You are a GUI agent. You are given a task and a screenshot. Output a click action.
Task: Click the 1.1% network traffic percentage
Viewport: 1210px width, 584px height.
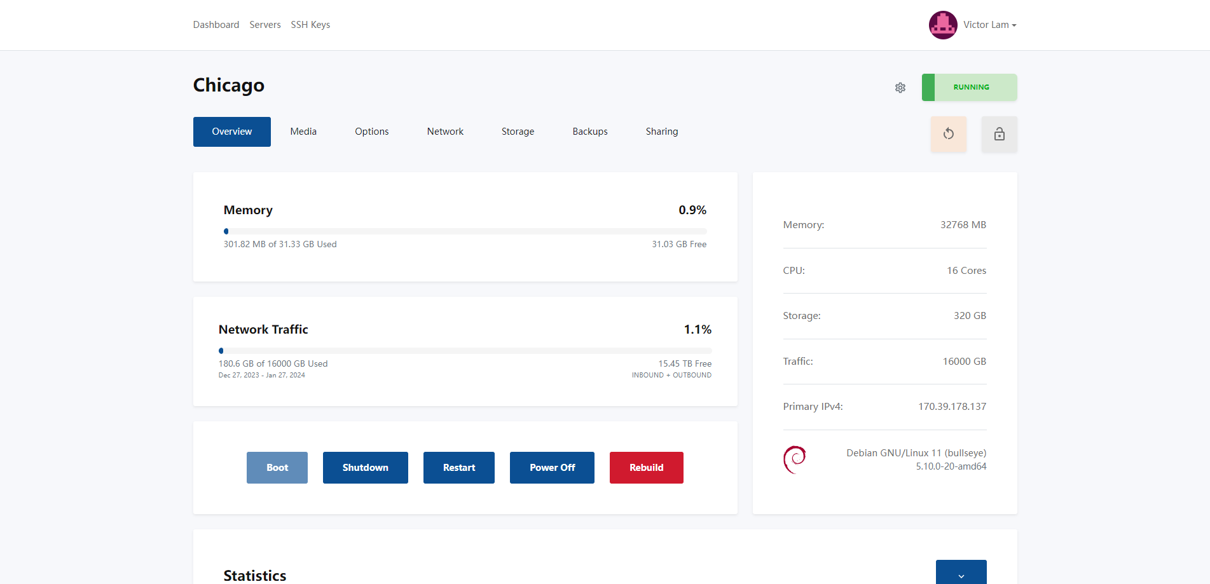pos(698,330)
